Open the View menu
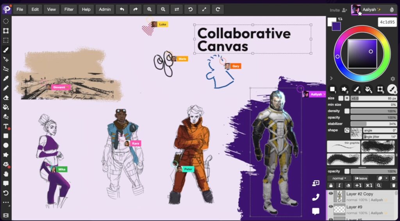The width and height of the screenshot is (400, 221). 51,9
